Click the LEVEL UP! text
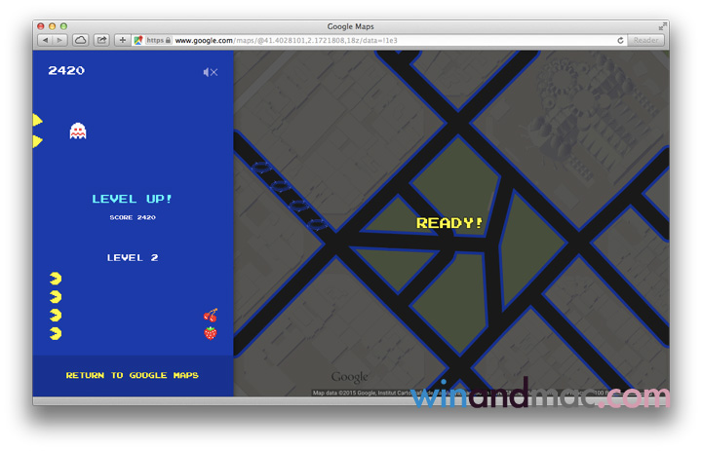 [132, 199]
